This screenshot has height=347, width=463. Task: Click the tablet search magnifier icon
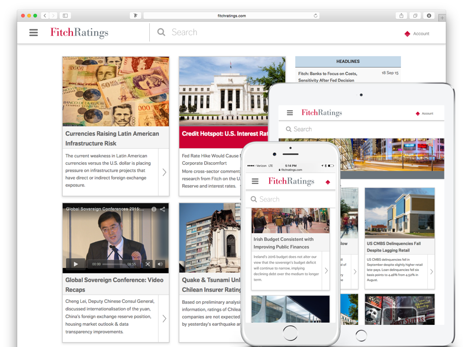point(288,129)
